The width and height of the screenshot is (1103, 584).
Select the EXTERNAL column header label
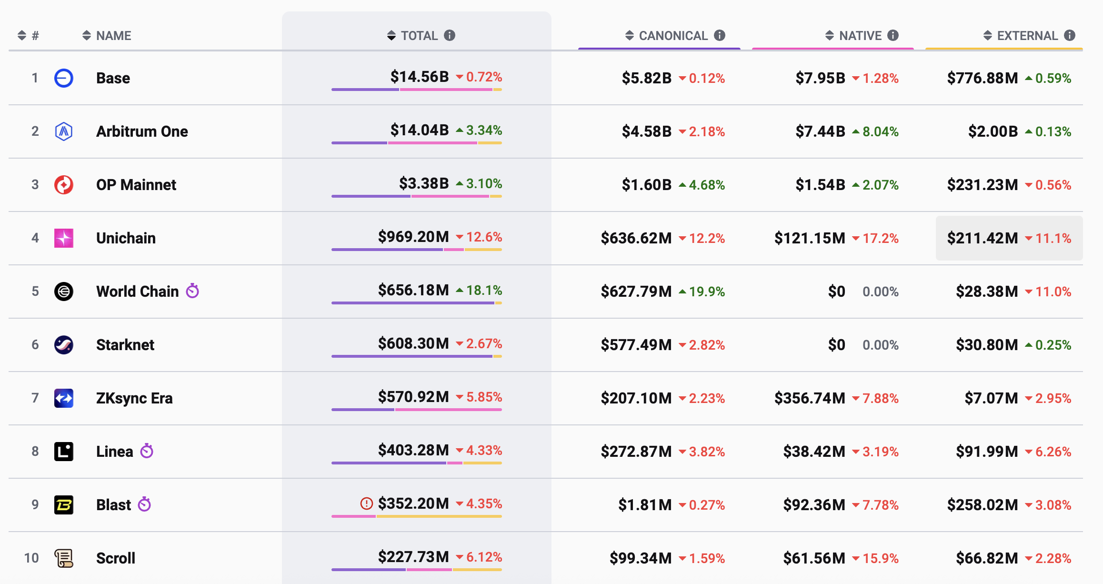click(x=1027, y=36)
